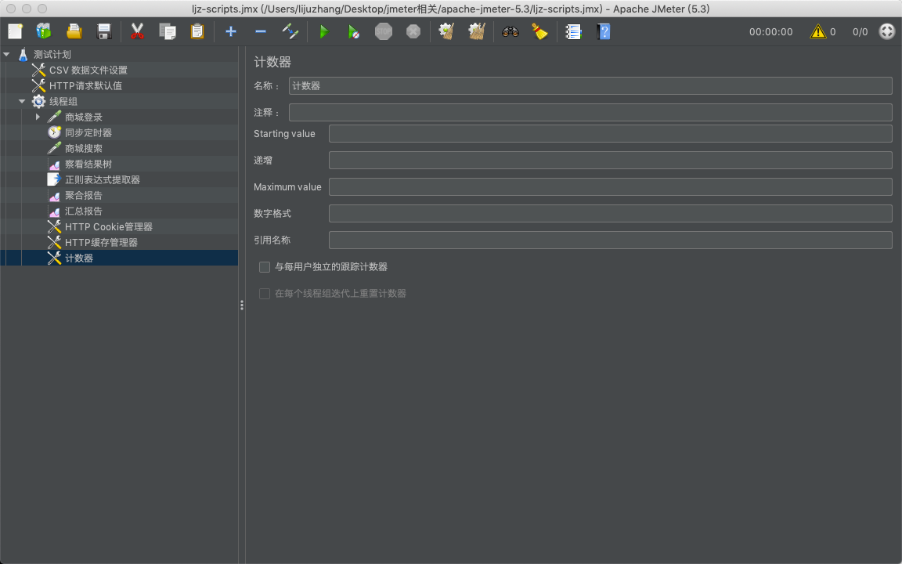The width and height of the screenshot is (902, 564).
Task: Collapse all nodes with minus icon
Action: point(261,31)
